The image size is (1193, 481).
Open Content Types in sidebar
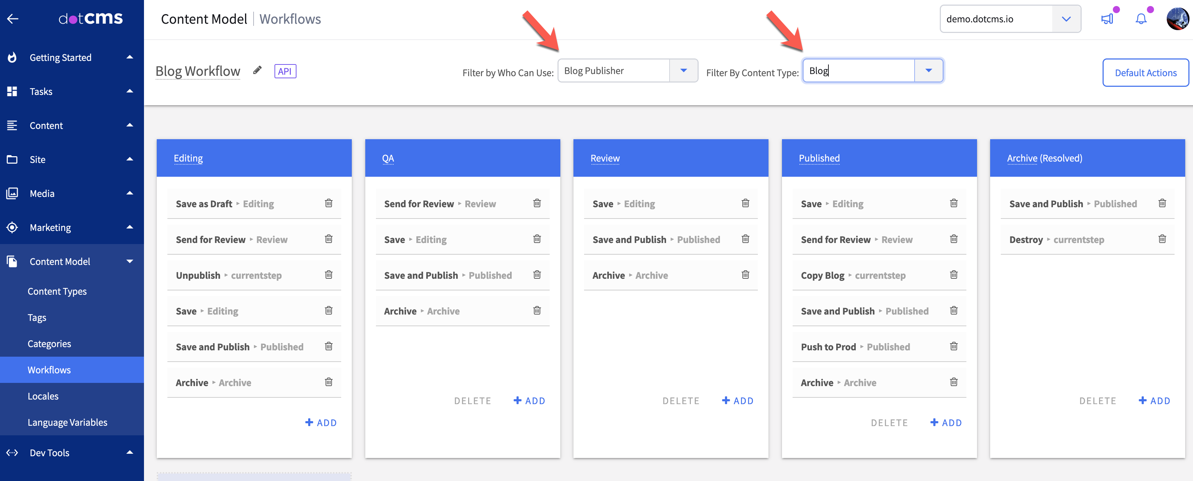[x=57, y=292]
